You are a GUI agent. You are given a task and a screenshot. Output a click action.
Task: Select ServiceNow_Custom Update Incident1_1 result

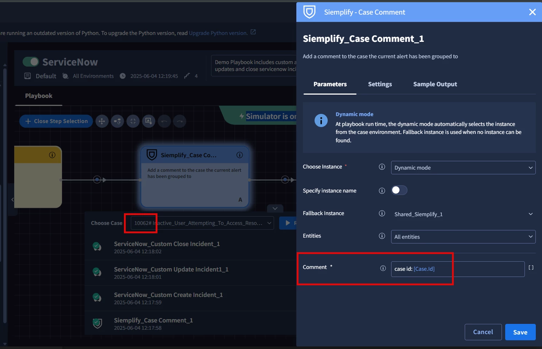(190, 273)
